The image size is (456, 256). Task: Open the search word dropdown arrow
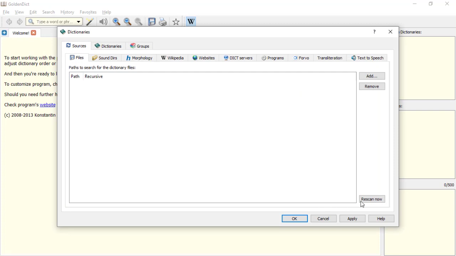(79, 22)
